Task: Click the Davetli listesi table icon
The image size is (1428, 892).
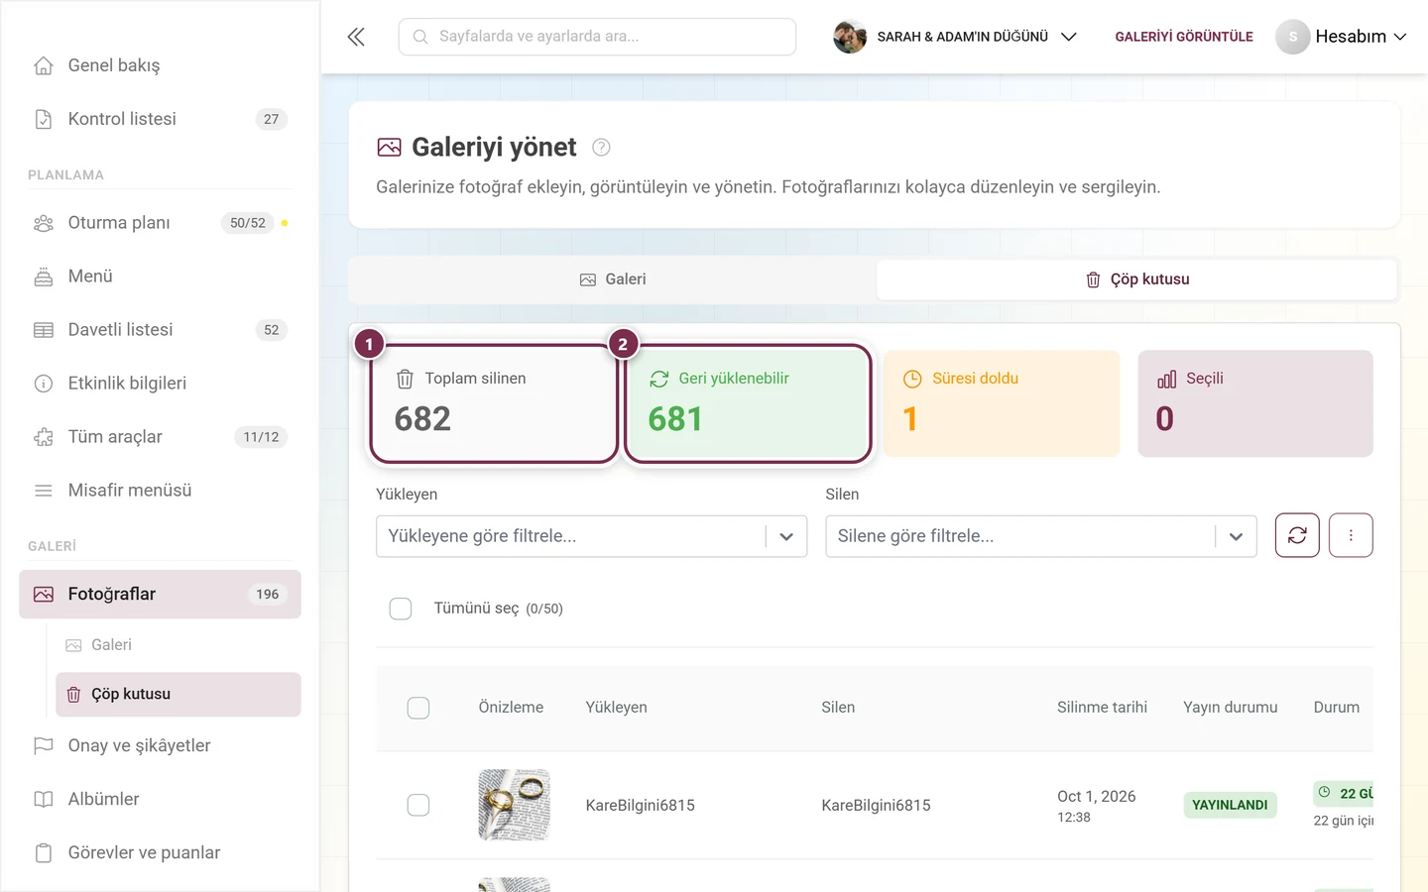Action: coord(44,330)
